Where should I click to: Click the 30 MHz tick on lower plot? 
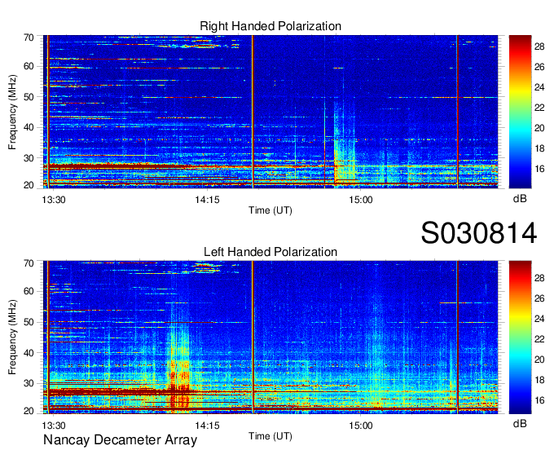coord(29,383)
